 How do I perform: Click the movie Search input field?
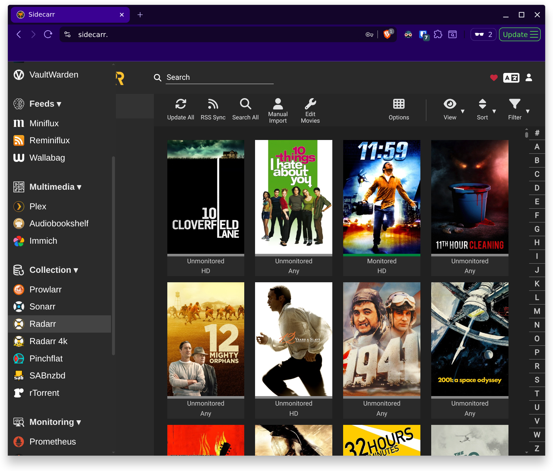coord(219,78)
